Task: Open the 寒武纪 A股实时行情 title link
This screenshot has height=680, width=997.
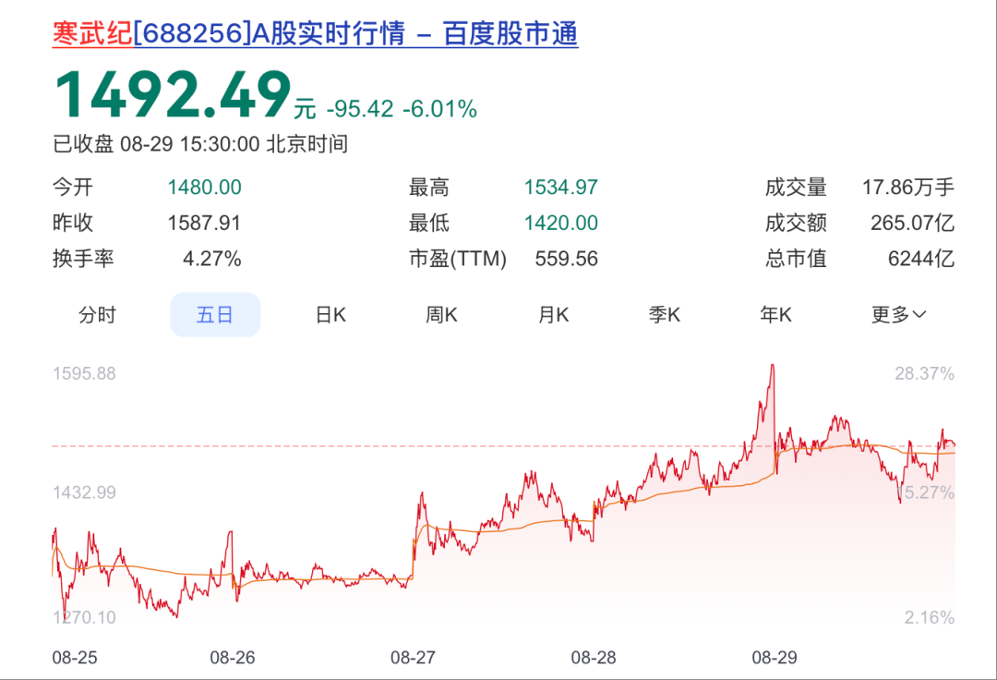Action: click(x=315, y=33)
